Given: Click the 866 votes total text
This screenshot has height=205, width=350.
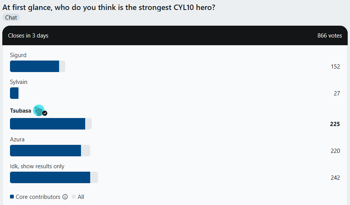Looking at the screenshot, I should click(329, 36).
